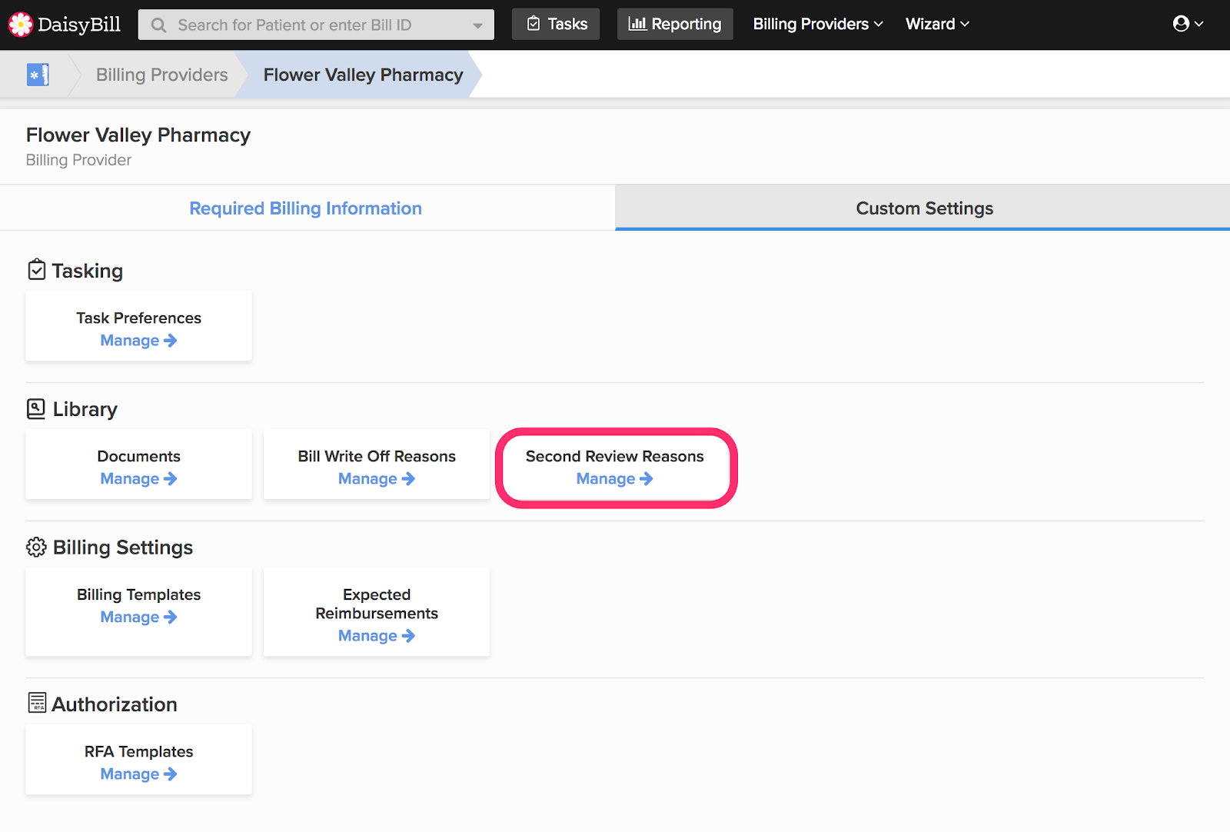Screen dimensions: 1230x832
Task: Manage Expected Reimbursements
Action: (x=377, y=636)
